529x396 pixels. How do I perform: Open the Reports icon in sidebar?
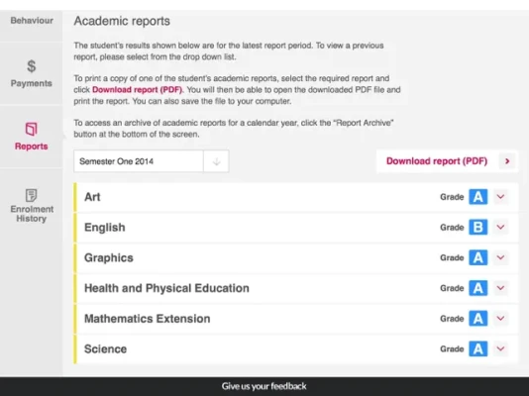[x=31, y=129]
